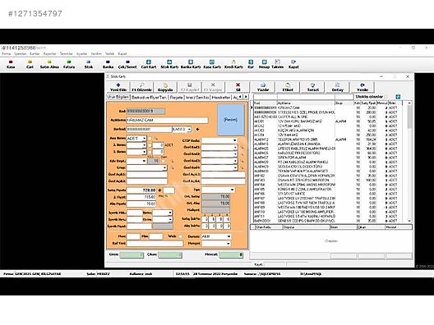Toggle checkbox next to 2. Birim dropdown
Screen dimensions: 434x325
[150, 145]
